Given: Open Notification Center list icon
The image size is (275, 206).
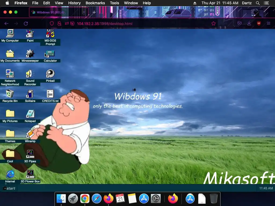Looking at the screenshot, I should pyautogui.click(x=266, y=3).
